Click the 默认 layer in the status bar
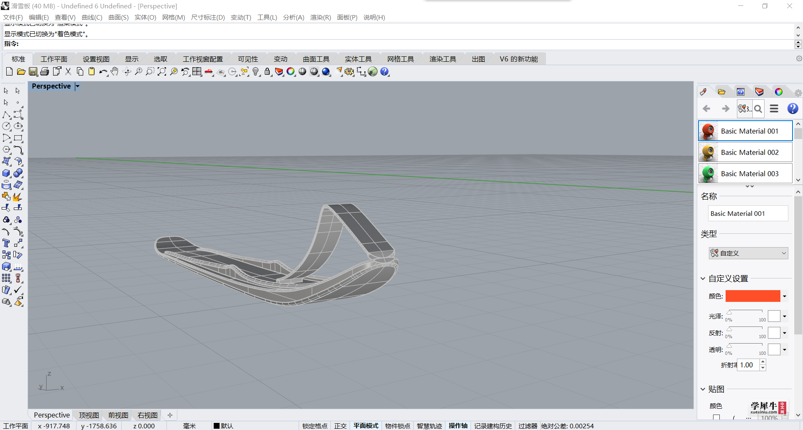Viewport: 803px width, 430px height. 224,426
